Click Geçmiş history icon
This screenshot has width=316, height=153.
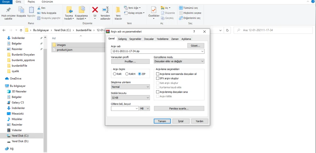[x=163, y=18]
